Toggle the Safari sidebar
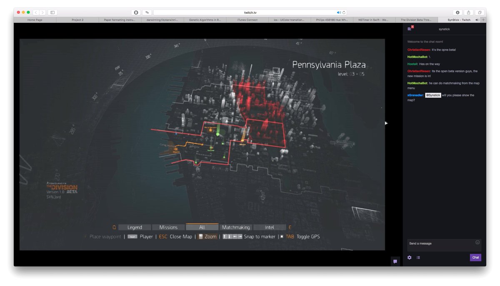Image resolution: width=500 pixels, height=286 pixels. click(x=52, y=12)
